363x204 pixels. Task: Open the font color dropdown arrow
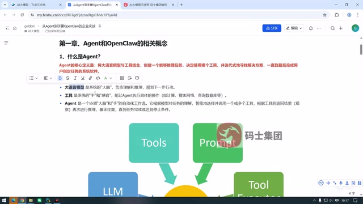click(x=111, y=78)
